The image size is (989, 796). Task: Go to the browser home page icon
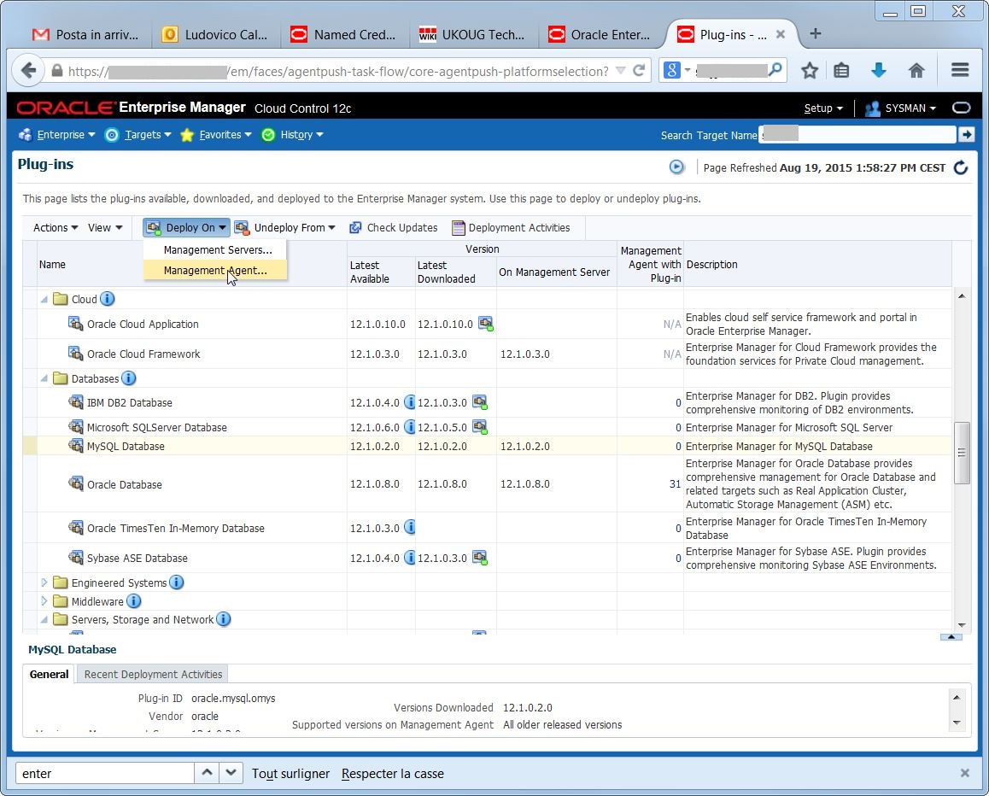pyautogui.click(x=916, y=71)
